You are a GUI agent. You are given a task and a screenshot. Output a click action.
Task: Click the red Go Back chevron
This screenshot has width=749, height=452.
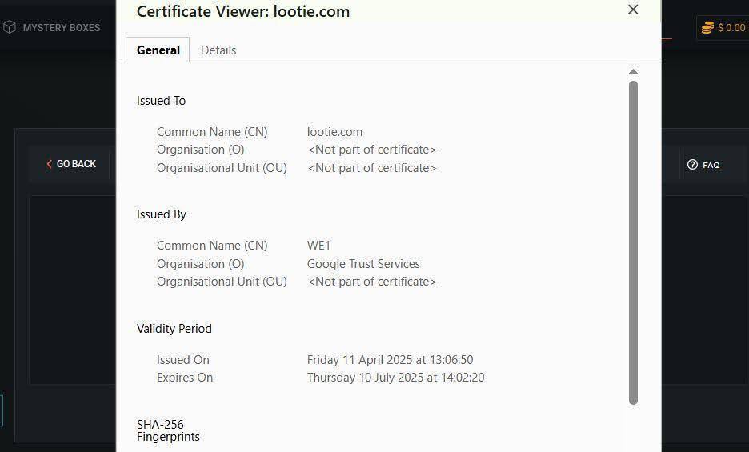tap(49, 164)
